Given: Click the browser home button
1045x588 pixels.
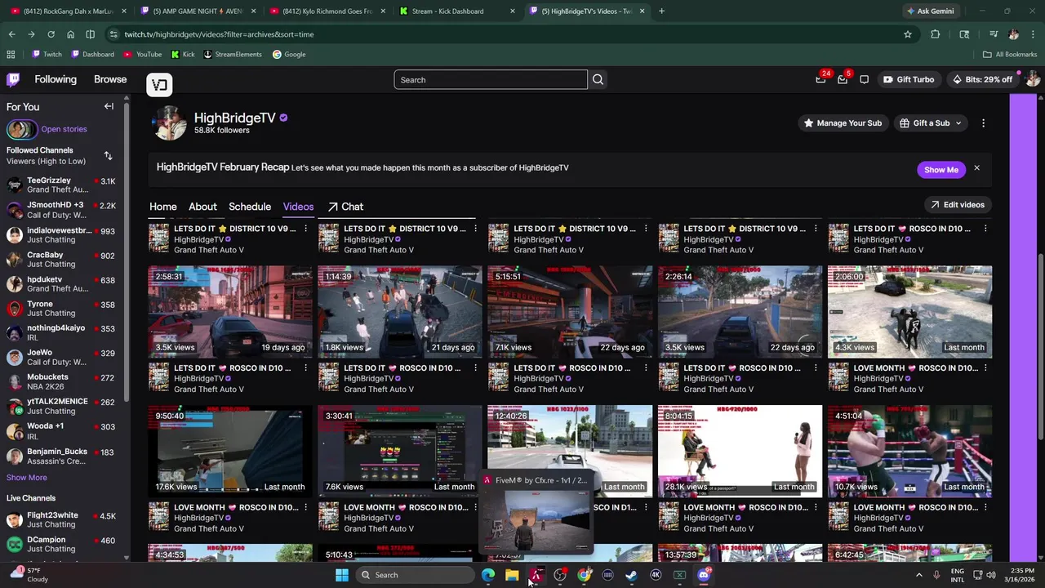Looking at the screenshot, I should click(70, 34).
